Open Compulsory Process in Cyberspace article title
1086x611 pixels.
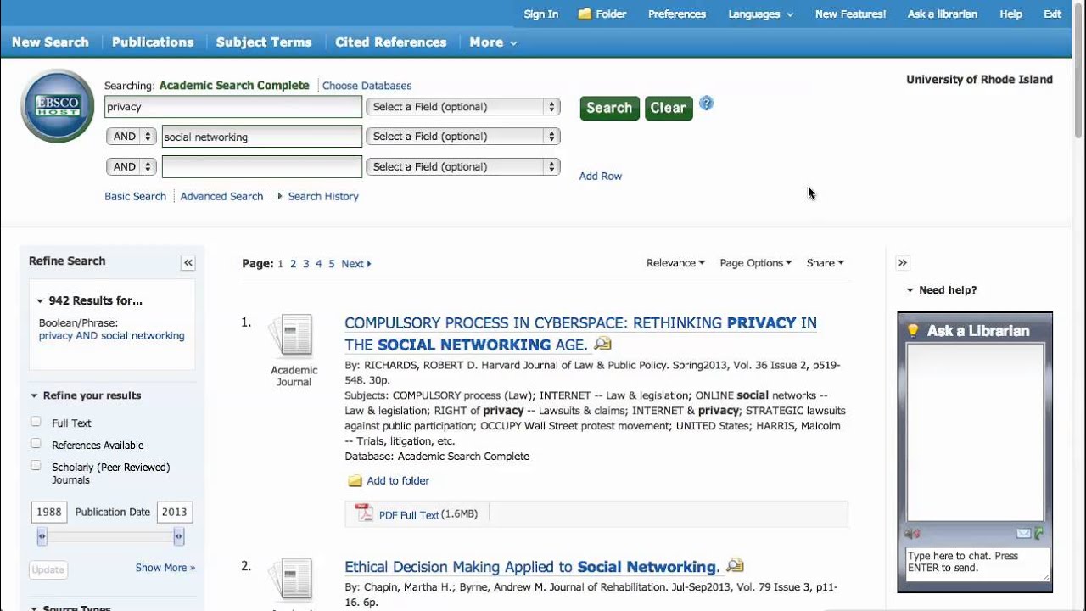[580, 334]
